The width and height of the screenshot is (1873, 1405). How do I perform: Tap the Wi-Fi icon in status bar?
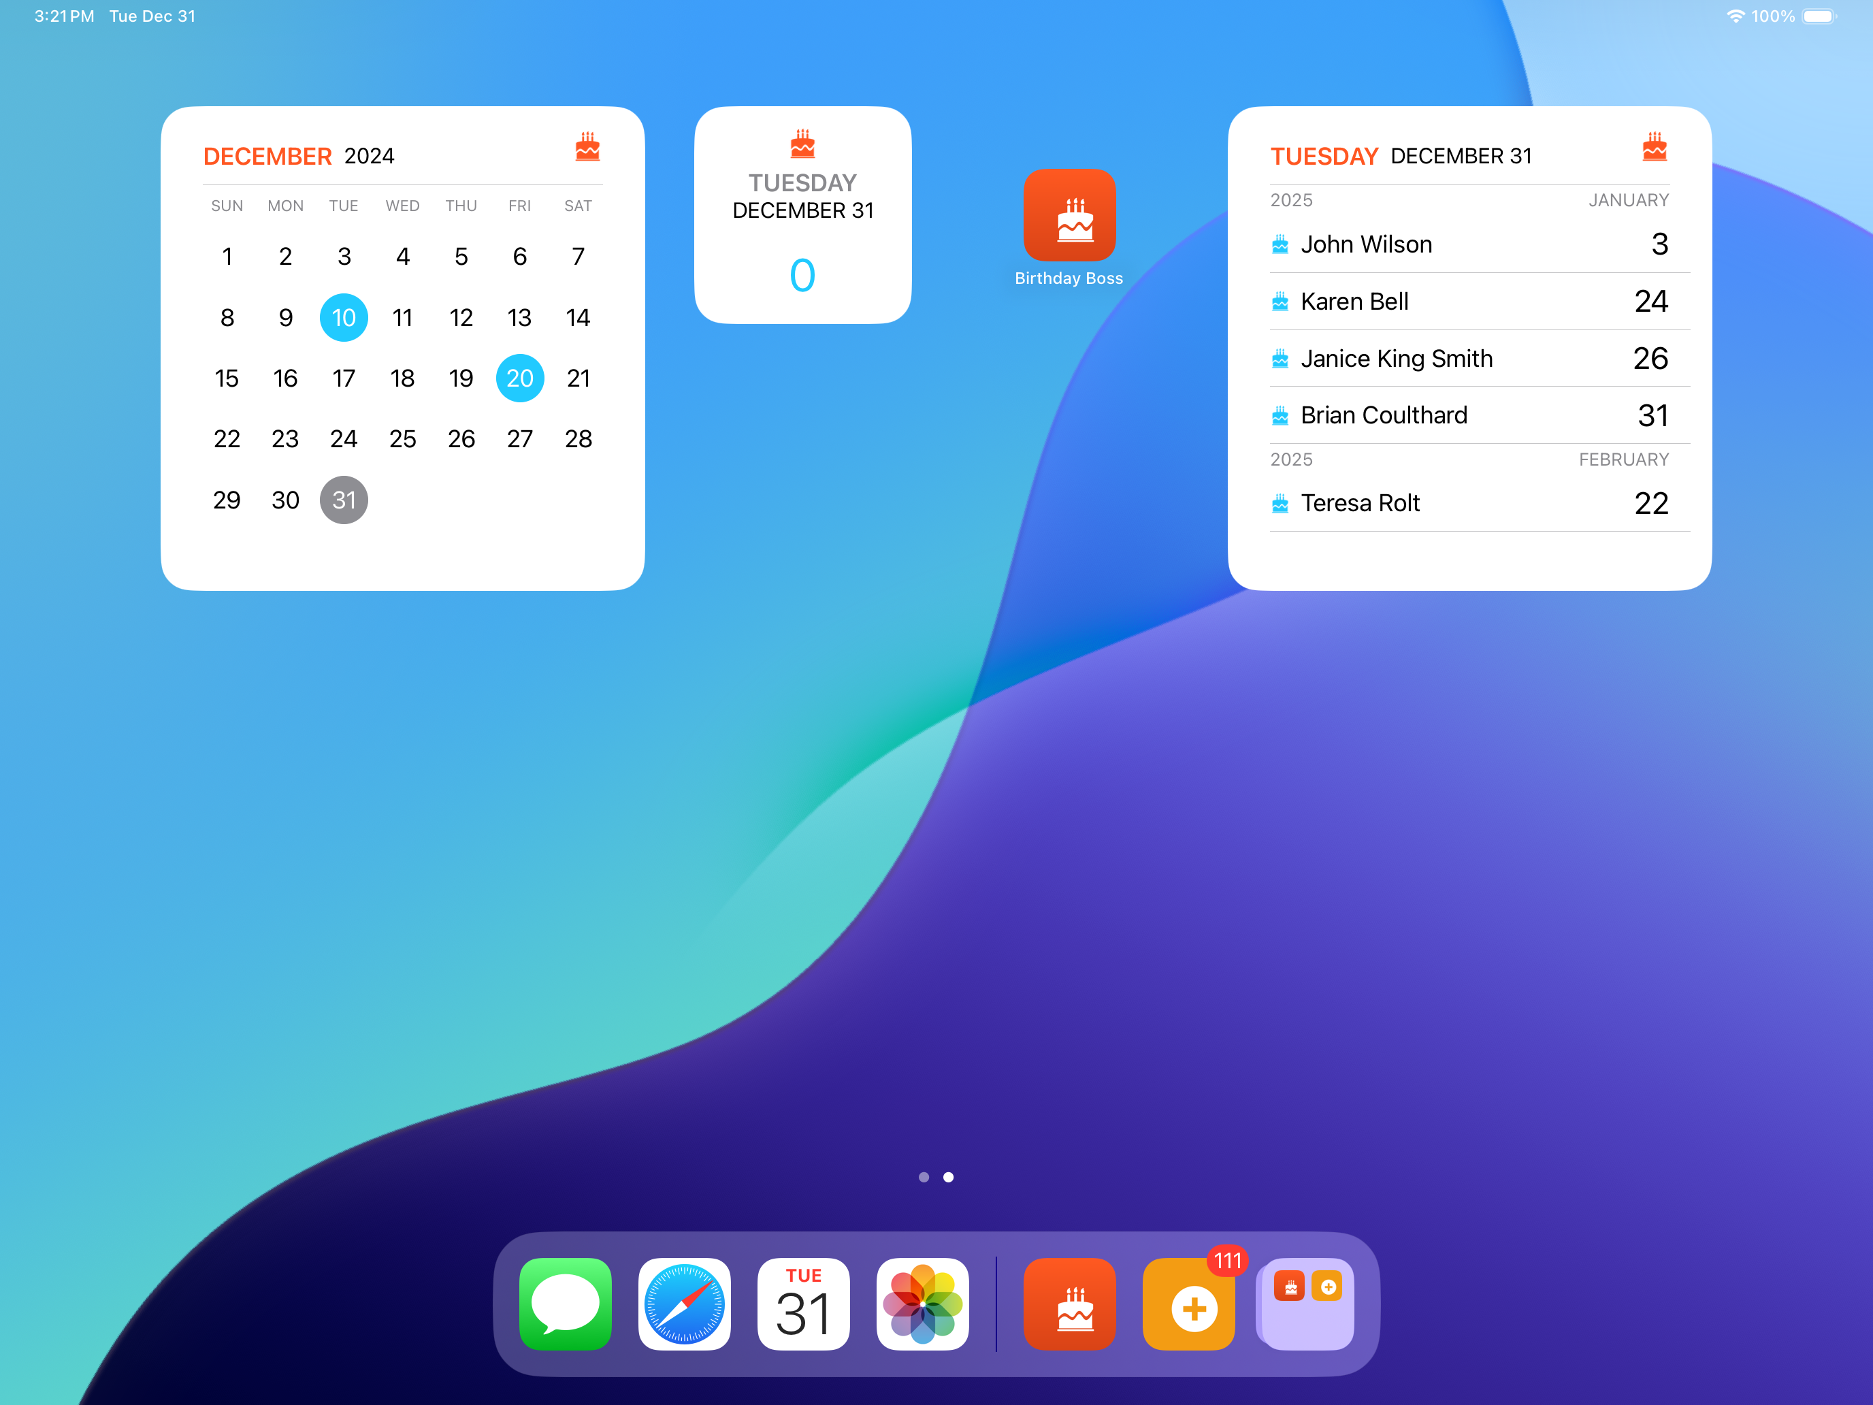tap(1736, 16)
